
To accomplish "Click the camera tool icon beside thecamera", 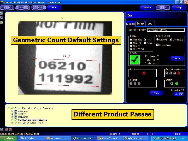I will coord(16,111).
